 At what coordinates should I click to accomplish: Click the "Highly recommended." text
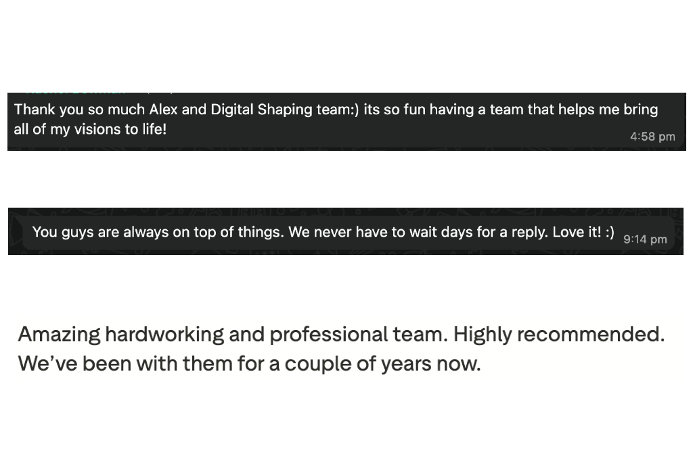[559, 334]
